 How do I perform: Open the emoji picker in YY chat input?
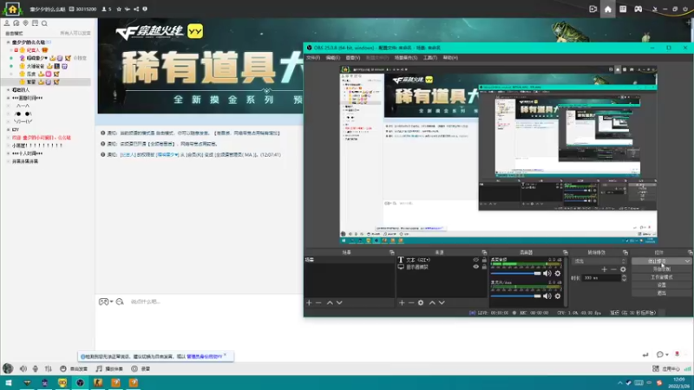coord(103,302)
